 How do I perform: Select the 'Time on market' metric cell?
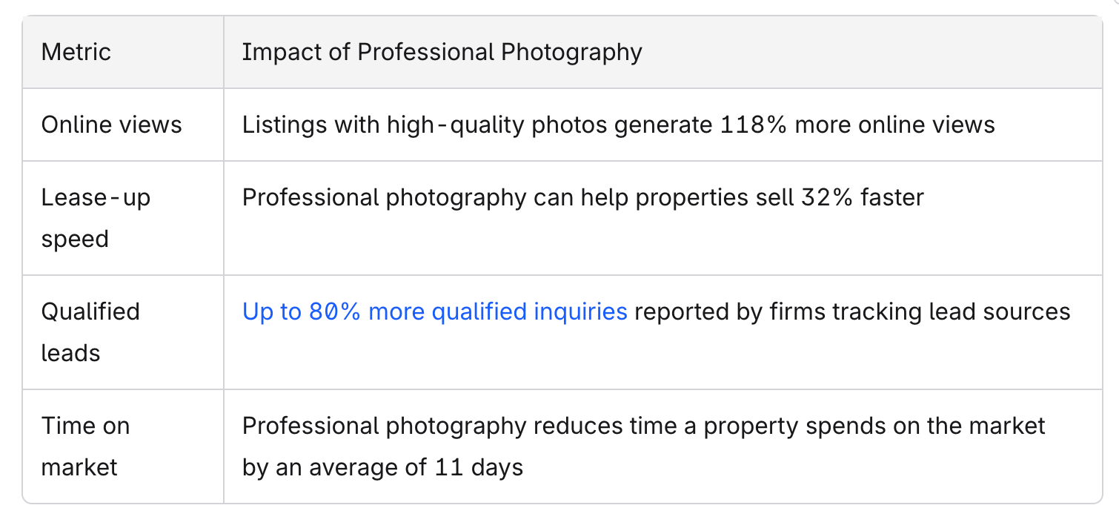pyautogui.click(x=123, y=446)
